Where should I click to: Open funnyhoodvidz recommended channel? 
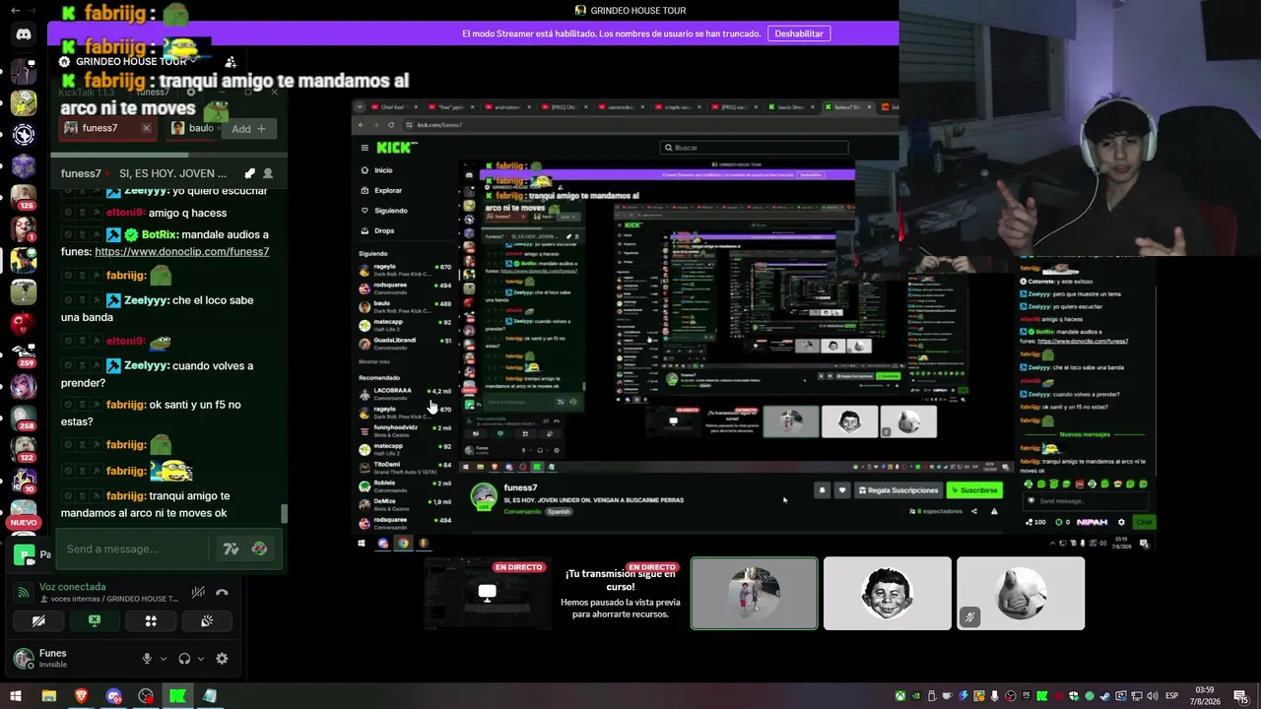point(405,430)
